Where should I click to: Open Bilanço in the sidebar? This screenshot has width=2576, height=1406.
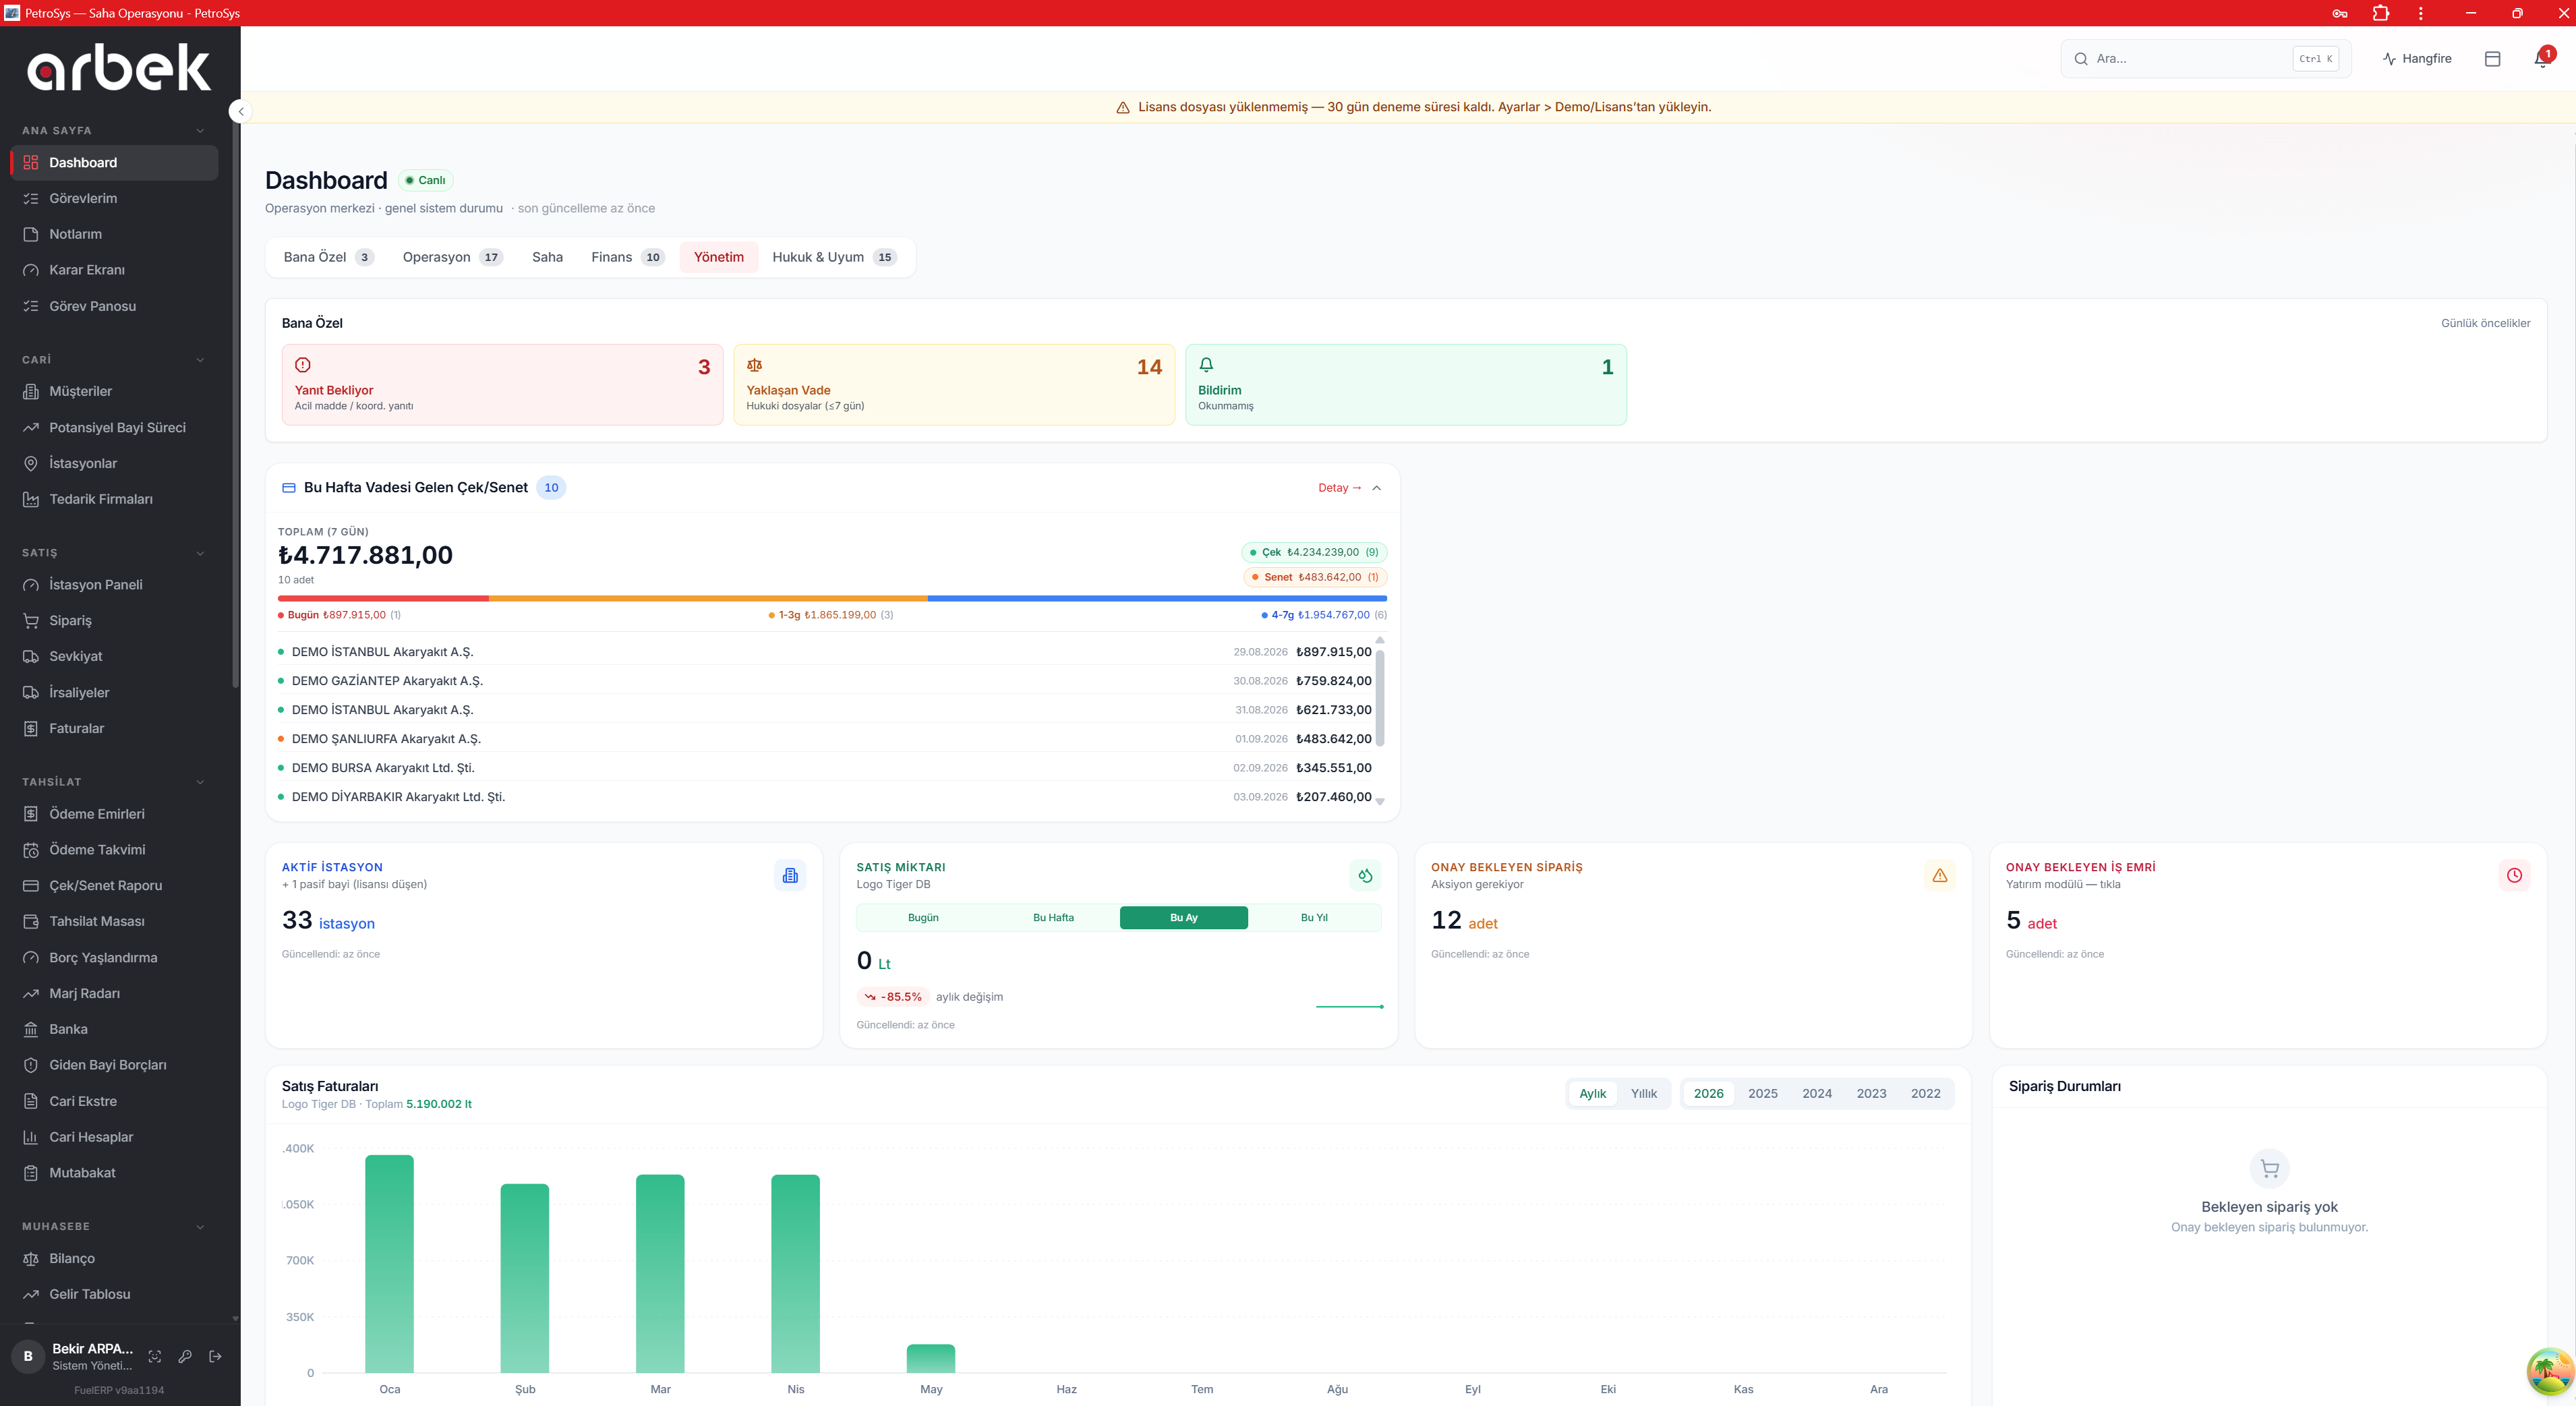114,1258
